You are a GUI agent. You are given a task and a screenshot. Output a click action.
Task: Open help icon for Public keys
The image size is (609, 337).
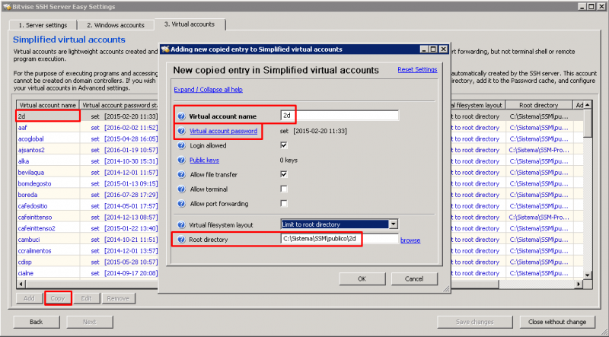(181, 160)
